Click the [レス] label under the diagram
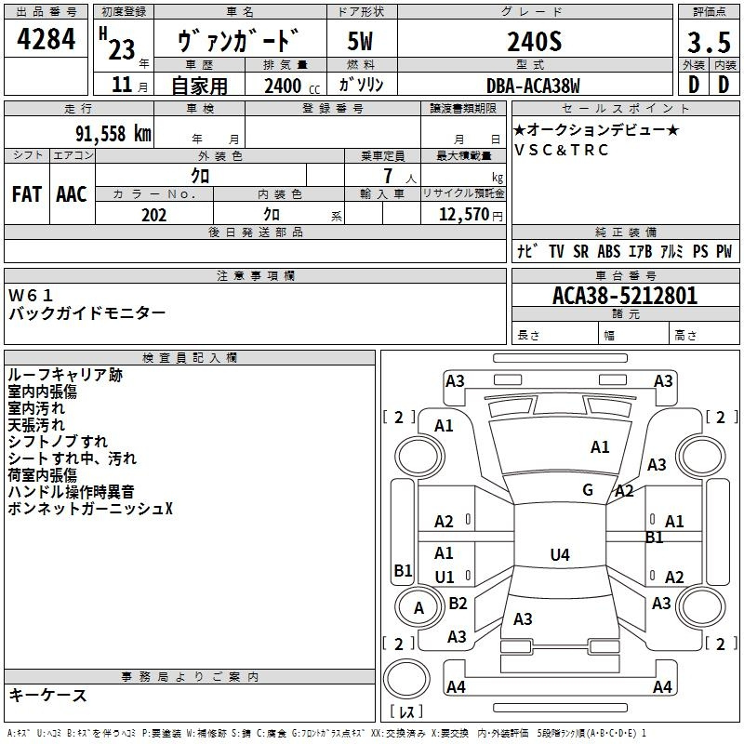Image resolution: width=744 pixels, height=744 pixels. click(x=406, y=712)
